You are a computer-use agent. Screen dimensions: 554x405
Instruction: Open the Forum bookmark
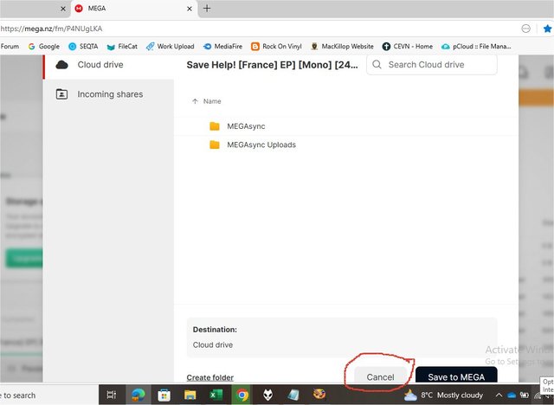(10, 46)
